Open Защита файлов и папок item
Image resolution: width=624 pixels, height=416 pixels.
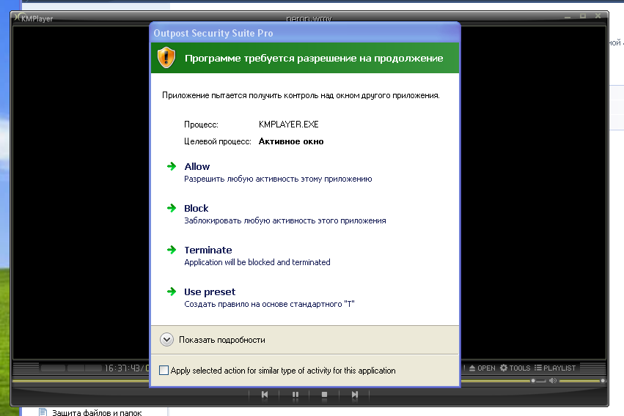[97, 412]
